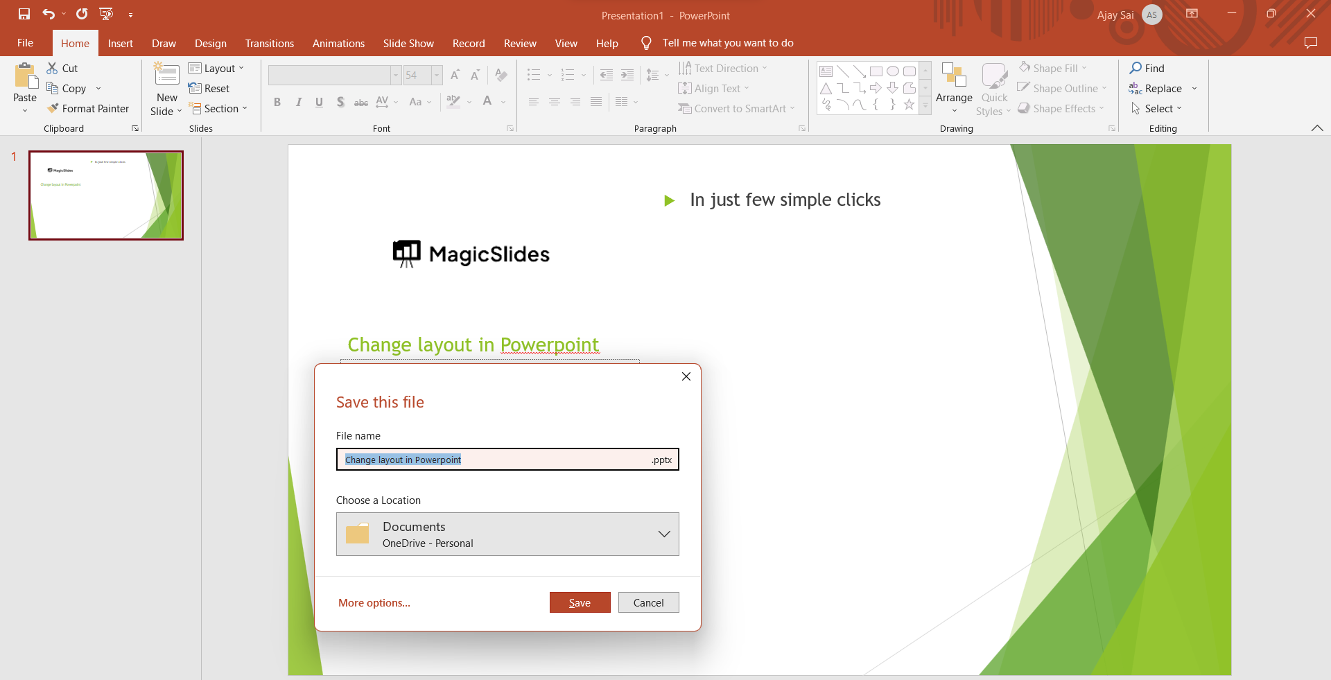Viewport: 1331px width, 680px height.
Task: Select the Format Painter tool
Action: click(88, 109)
